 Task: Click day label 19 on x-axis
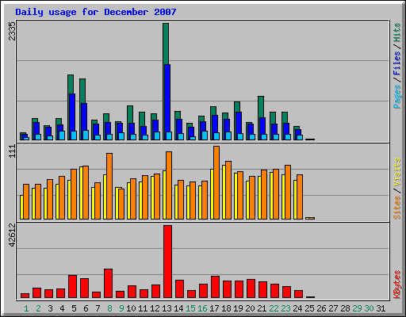[x=238, y=308]
